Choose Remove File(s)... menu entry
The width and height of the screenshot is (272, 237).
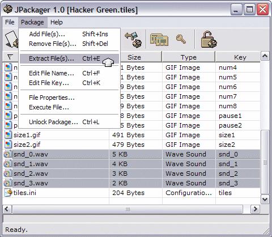69,44
